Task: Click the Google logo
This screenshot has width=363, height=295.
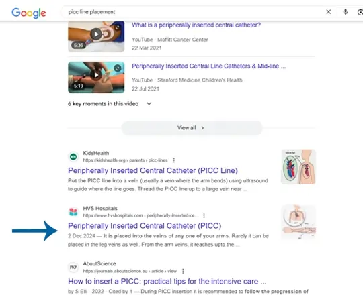Action: [29, 13]
